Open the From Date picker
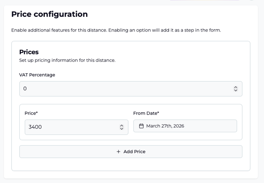The image size is (264, 183). 185,126
